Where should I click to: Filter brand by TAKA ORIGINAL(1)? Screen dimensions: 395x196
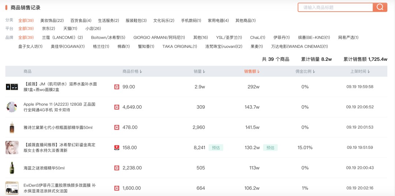click(180, 46)
